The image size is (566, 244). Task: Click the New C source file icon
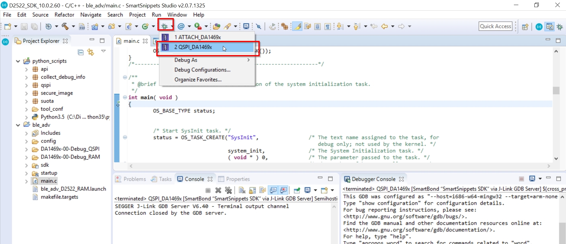(x=129, y=26)
